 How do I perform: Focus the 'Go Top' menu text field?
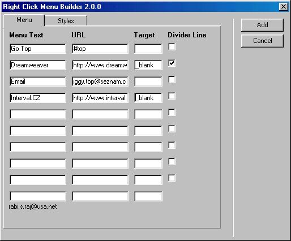[38, 49]
